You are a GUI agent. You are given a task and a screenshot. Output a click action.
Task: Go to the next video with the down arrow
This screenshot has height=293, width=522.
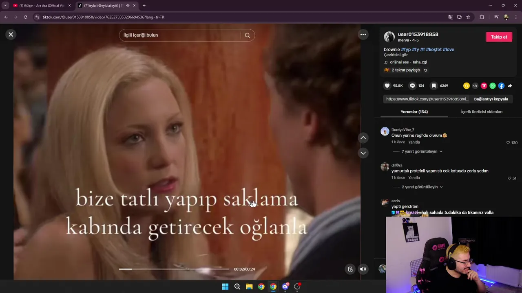363,153
